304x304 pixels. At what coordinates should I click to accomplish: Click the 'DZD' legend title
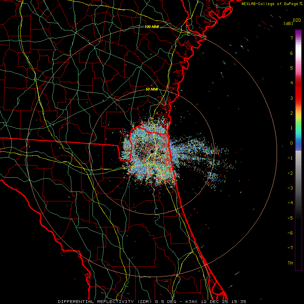297,20
